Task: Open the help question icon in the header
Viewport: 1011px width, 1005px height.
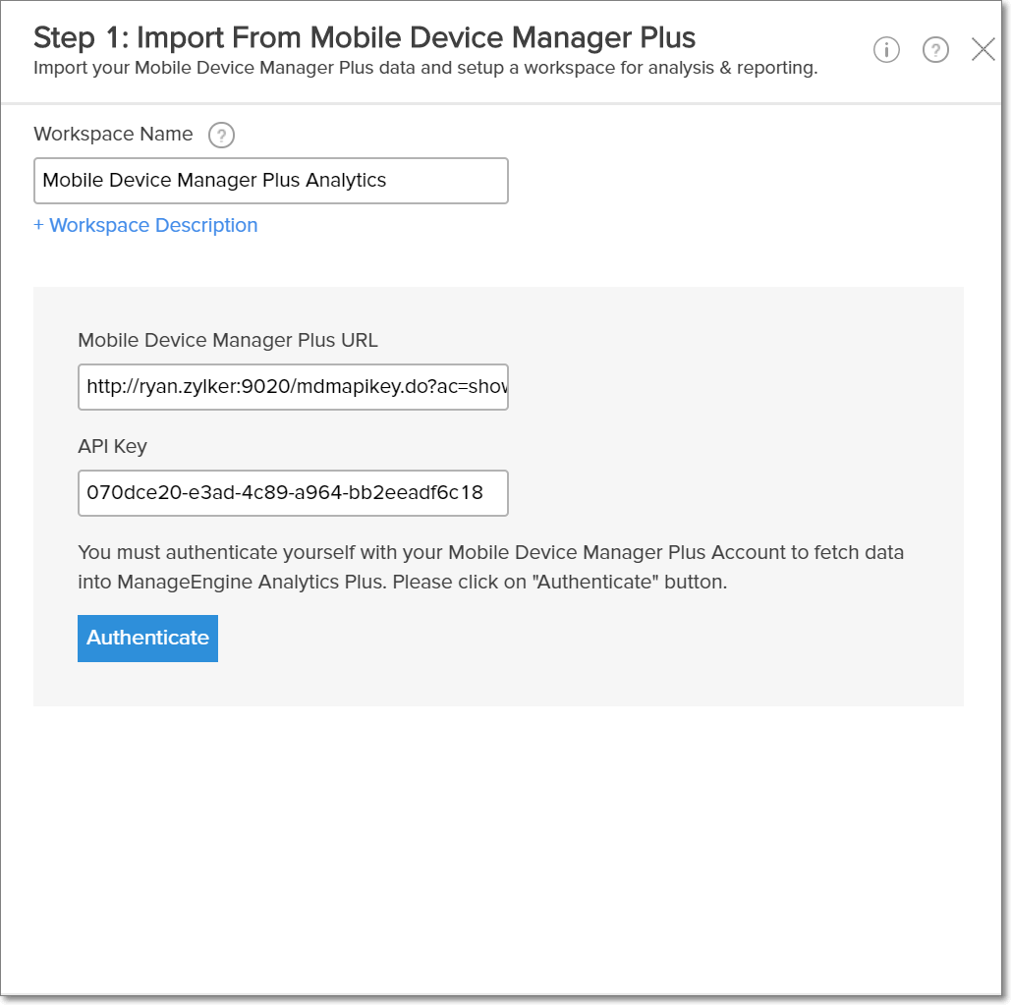Action: (x=935, y=50)
